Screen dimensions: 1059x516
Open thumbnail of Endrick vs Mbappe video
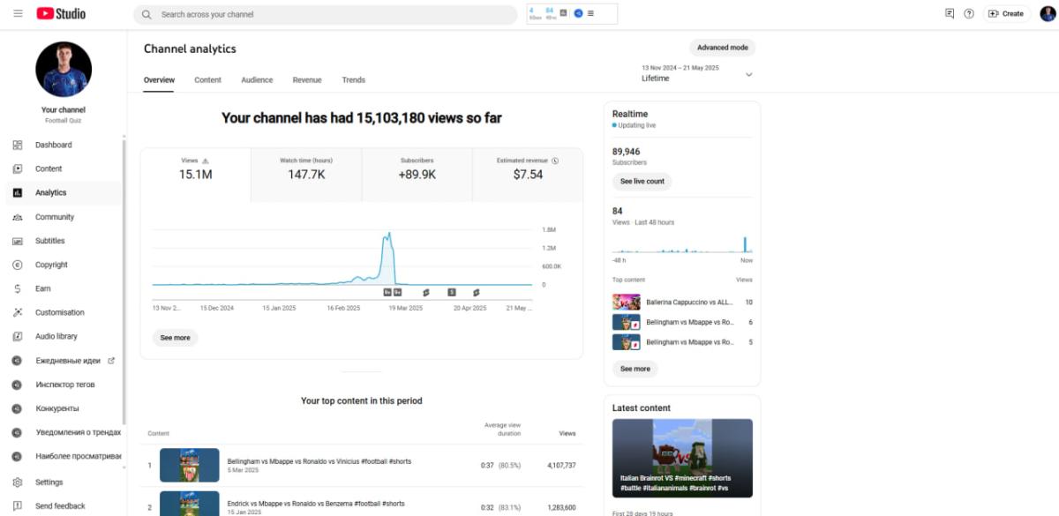coord(190,505)
